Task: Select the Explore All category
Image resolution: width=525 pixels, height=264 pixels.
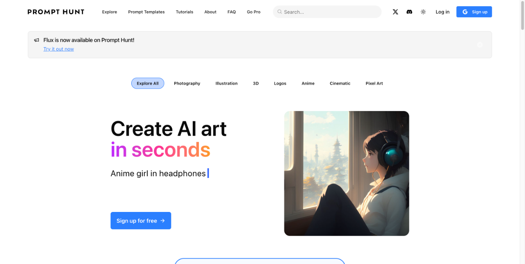Action: (x=148, y=83)
